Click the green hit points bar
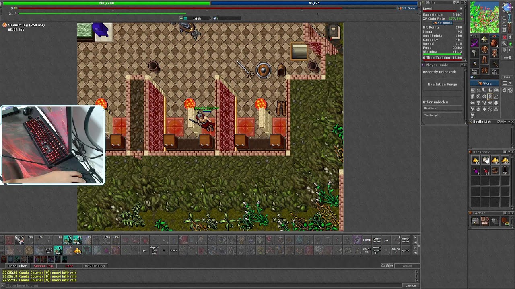The image size is (515, 289). pyautogui.click(x=107, y=3)
